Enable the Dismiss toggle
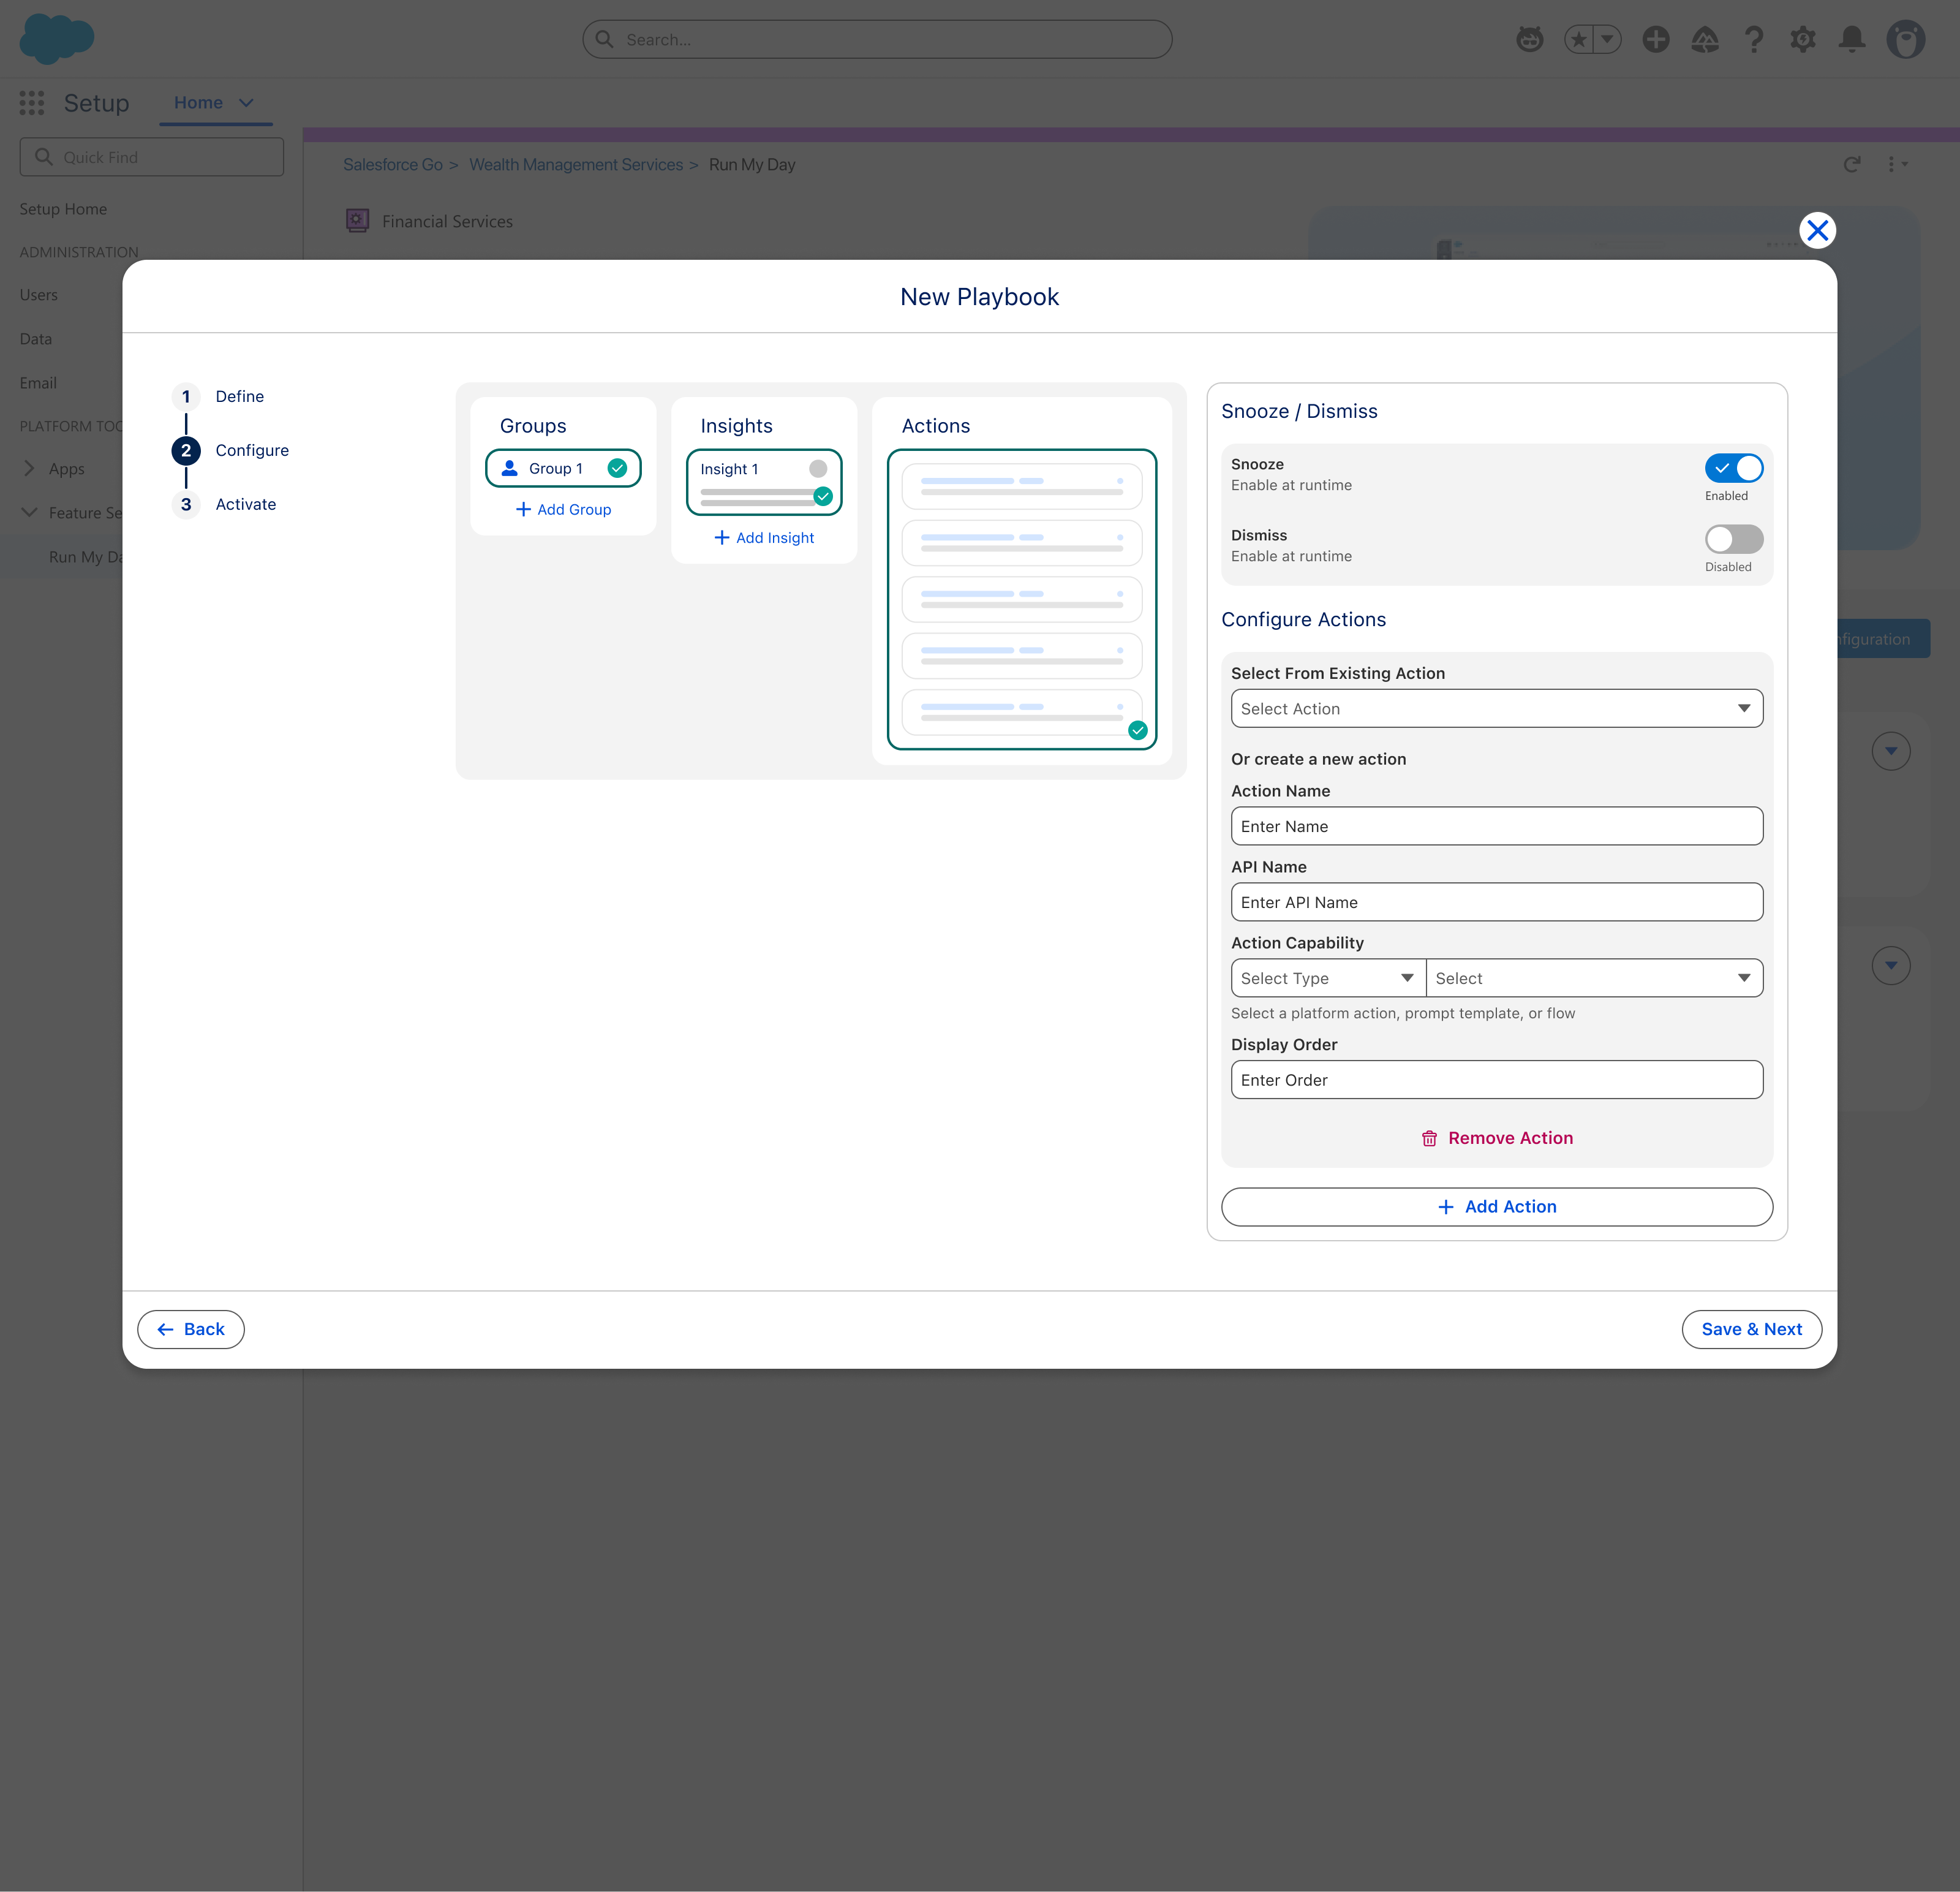The width and height of the screenshot is (1960, 1892). pos(1733,539)
